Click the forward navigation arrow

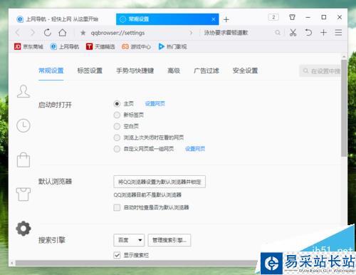click(x=33, y=33)
